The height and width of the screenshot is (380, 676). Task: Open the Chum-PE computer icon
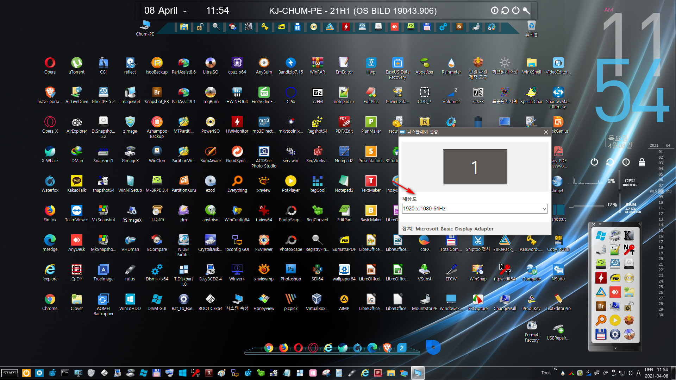(x=145, y=28)
